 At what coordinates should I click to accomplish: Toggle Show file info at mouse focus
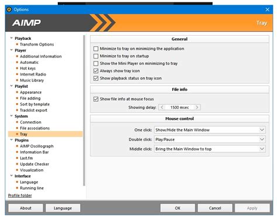(x=96, y=99)
